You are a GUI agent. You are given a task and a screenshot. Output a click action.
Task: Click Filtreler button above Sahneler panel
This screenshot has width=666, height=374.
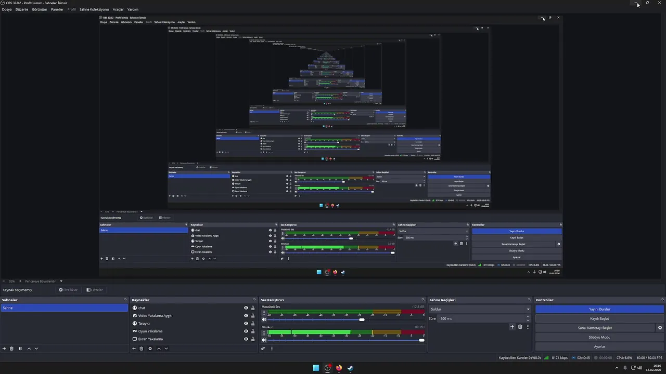[95, 290]
